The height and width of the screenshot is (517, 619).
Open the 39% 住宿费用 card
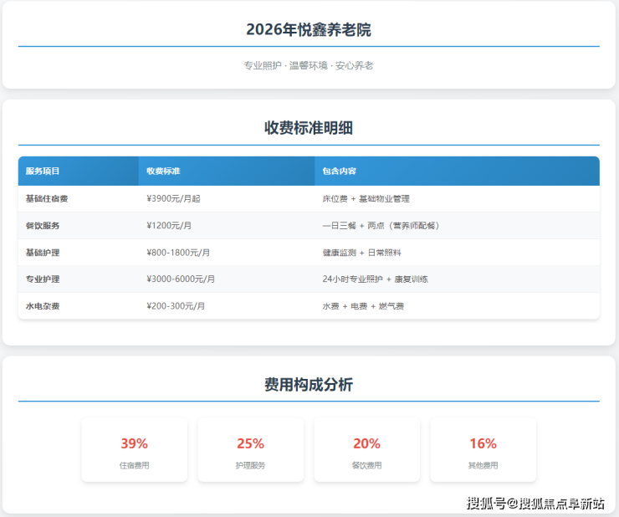coord(134,451)
